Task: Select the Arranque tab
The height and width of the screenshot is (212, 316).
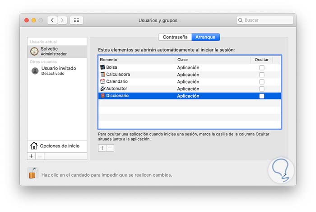Action: tap(205, 37)
